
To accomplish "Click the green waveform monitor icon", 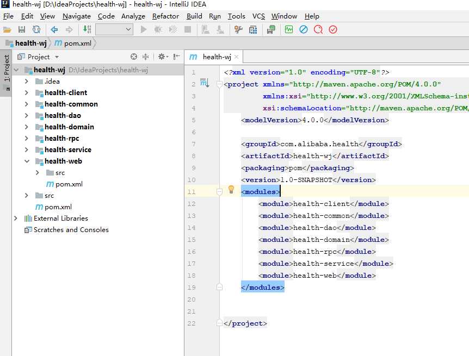I will pyautogui.click(x=289, y=29).
